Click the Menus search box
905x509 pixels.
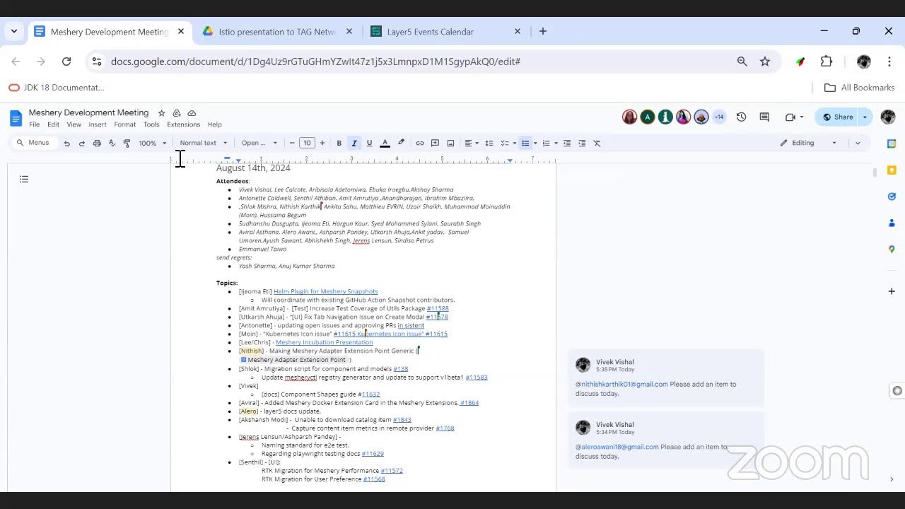[33, 143]
